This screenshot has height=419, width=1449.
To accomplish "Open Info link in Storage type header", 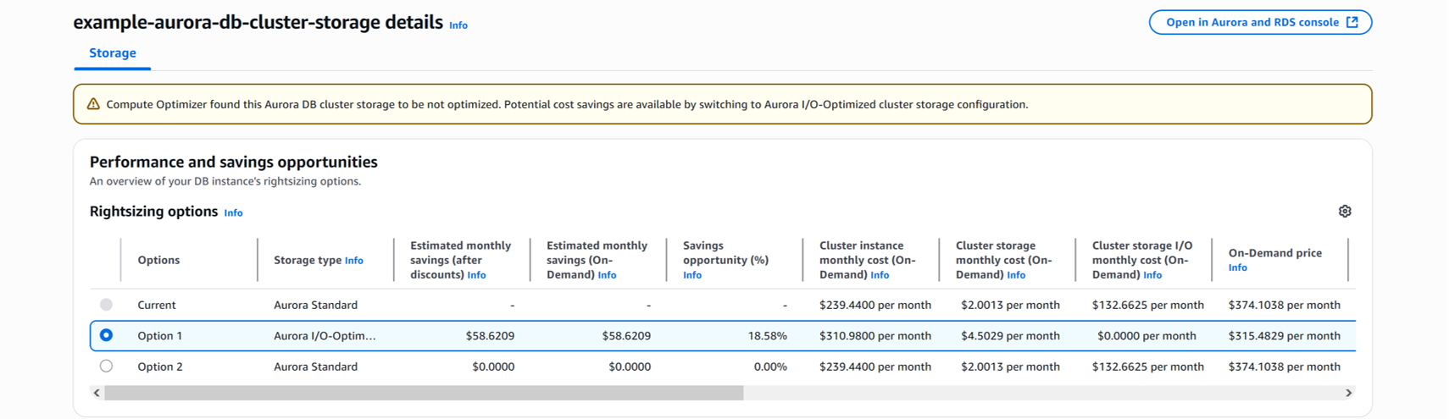I will [354, 261].
